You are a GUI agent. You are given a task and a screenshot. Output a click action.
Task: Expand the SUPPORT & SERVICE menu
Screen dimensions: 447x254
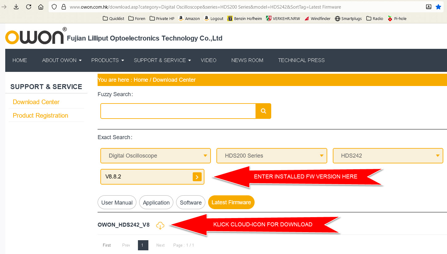click(162, 60)
